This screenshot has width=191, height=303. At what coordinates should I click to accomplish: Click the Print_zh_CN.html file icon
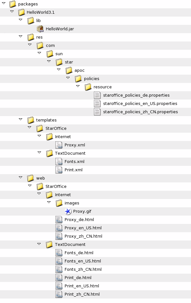(x=59, y=294)
